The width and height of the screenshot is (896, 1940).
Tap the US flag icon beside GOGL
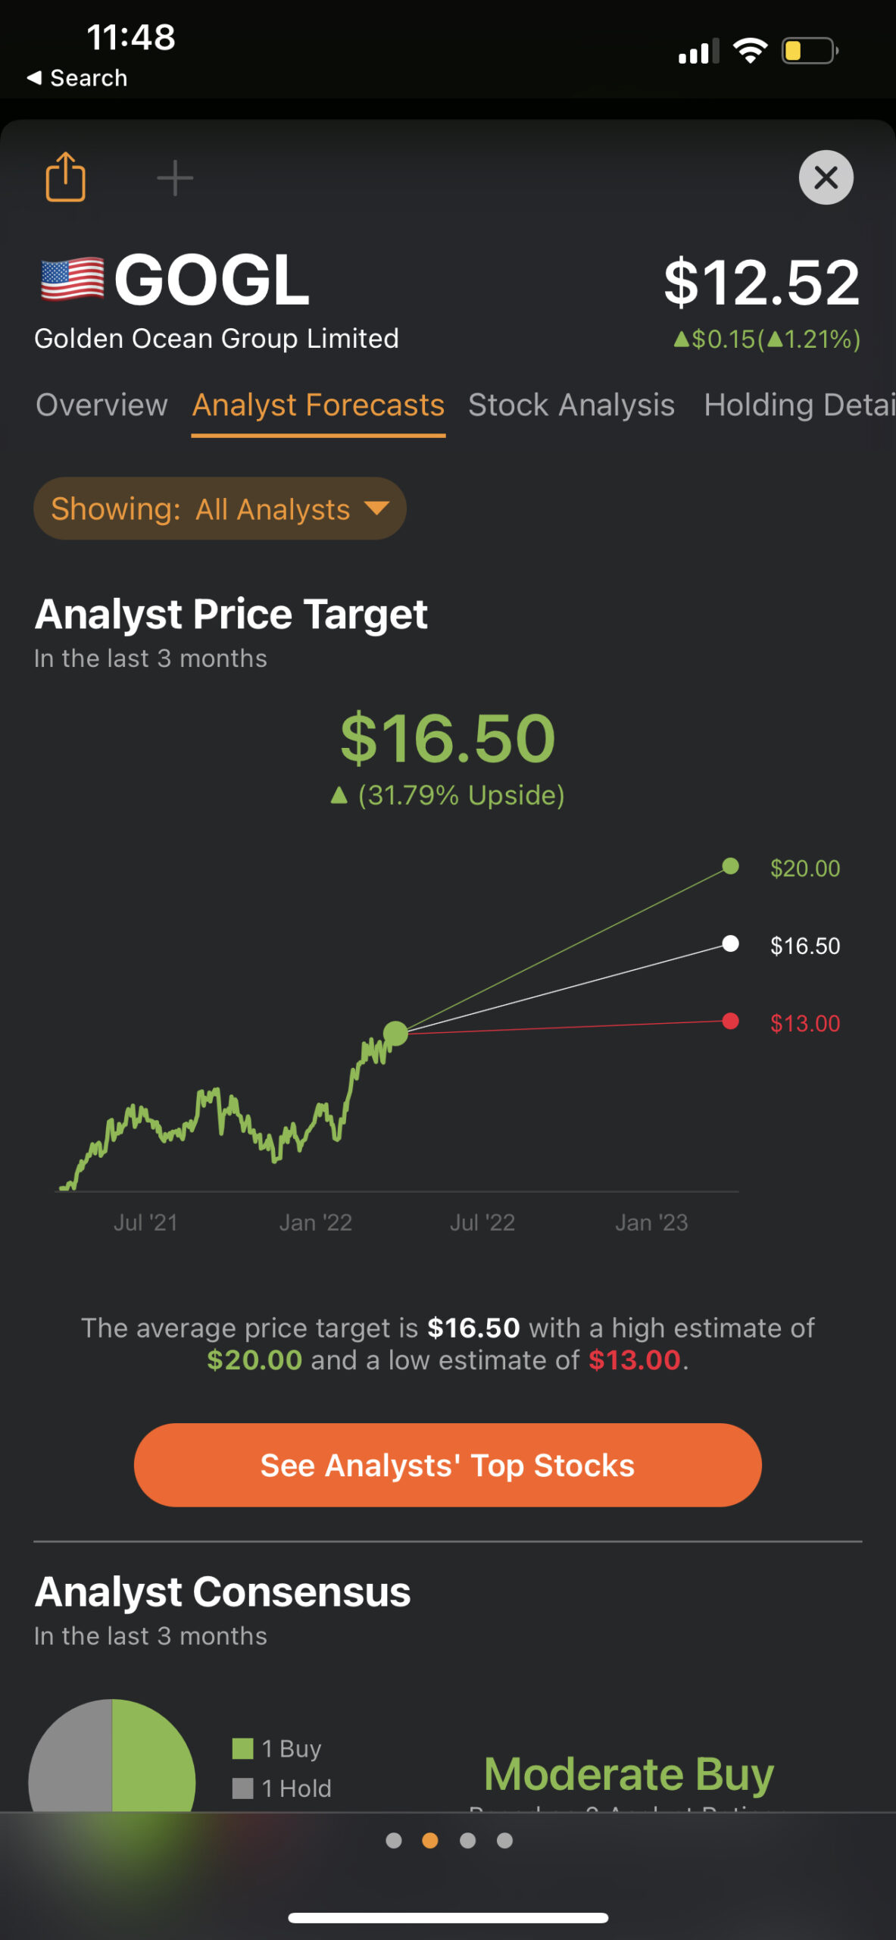click(x=72, y=280)
